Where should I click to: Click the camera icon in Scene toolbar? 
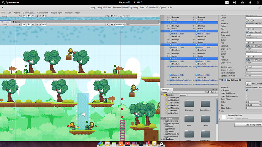[112, 25]
